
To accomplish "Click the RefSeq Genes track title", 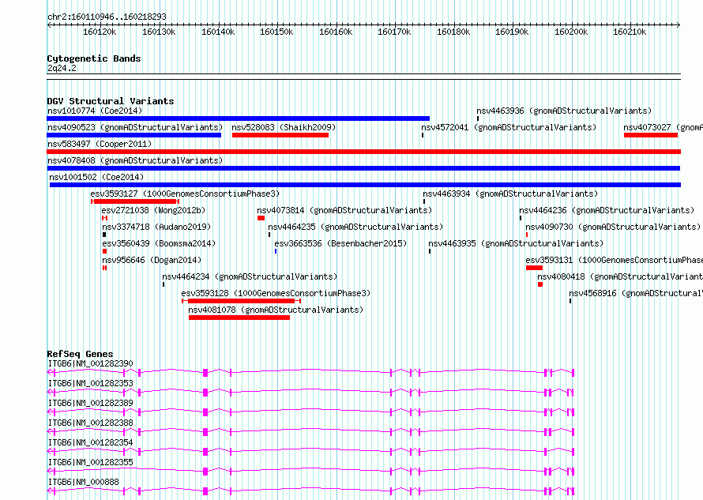I will pyautogui.click(x=80, y=354).
